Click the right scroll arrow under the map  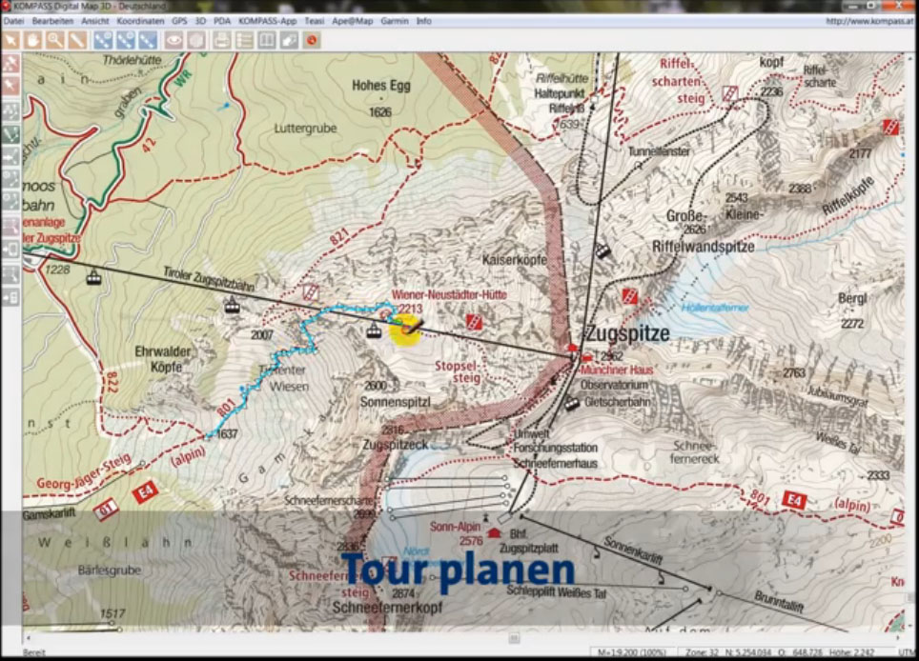(899, 638)
